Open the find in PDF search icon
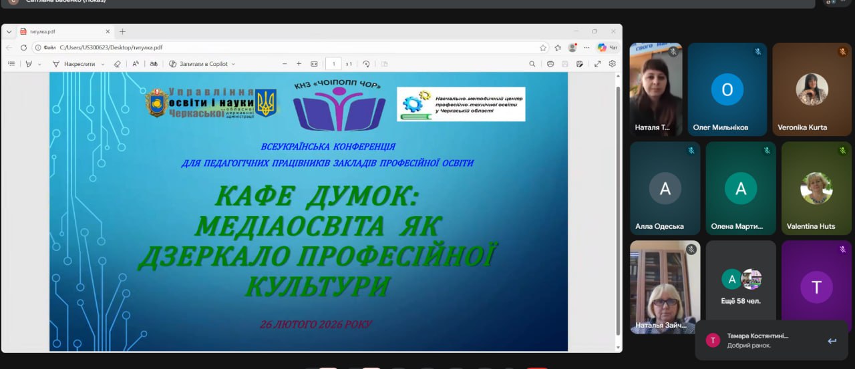 [x=532, y=64]
